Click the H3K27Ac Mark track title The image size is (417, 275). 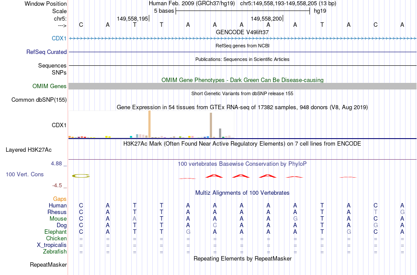click(x=242, y=144)
